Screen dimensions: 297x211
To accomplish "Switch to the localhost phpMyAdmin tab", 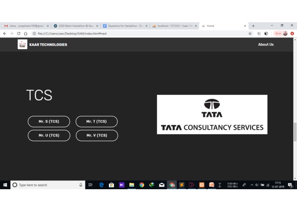I will (175, 26).
